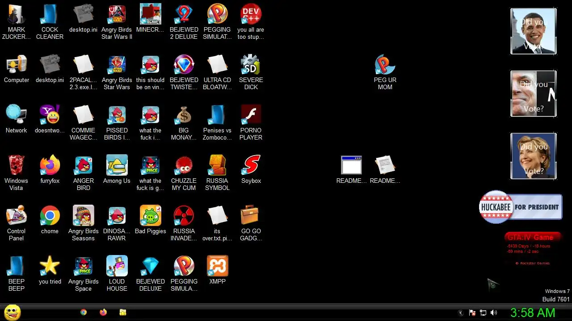Screen dimensions: 572x321
Task: Click the McCain 'Did you Vote?' gadget
Action: pyautogui.click(x=534, y=94)
